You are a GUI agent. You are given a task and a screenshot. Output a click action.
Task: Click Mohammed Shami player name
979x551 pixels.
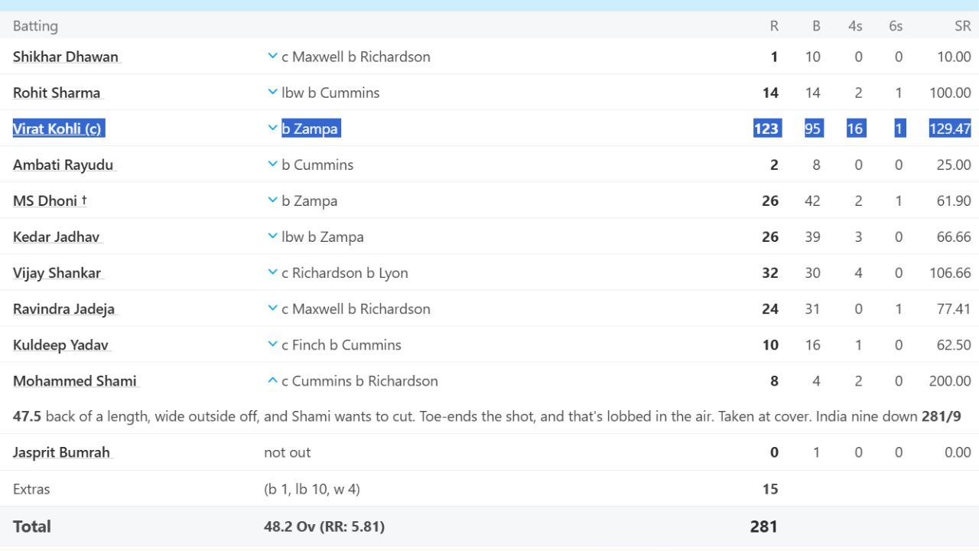point(74,380)
